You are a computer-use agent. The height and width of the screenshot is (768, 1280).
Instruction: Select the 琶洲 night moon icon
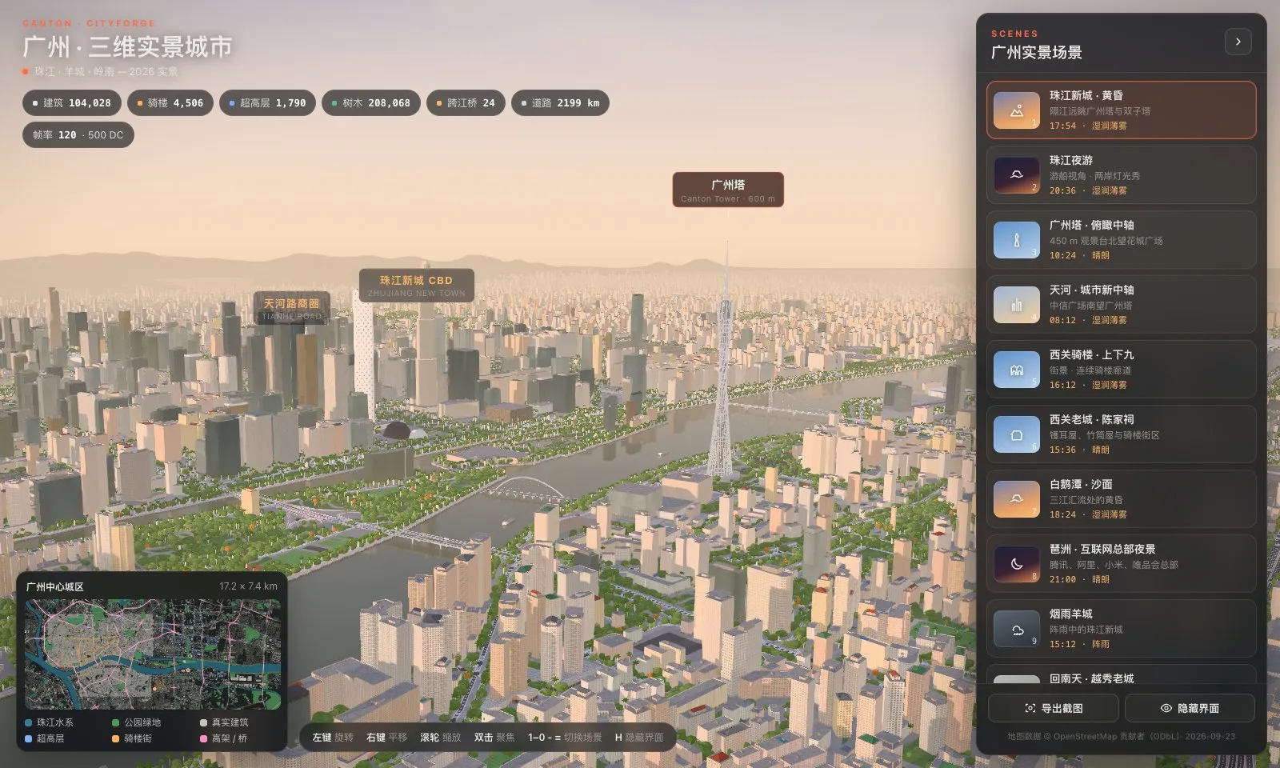tap(1016, 564)
